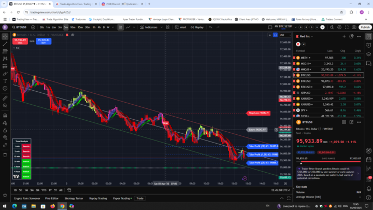The image size is (373, 210).
Task: Open watchlist more options menu
Action: [x=358, y=36]
